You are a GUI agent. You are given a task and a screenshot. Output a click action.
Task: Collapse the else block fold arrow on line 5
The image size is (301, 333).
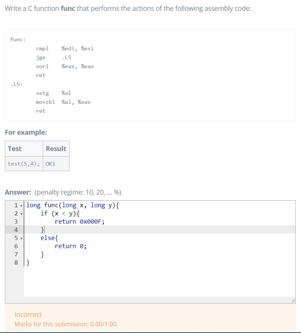[21, 238]
